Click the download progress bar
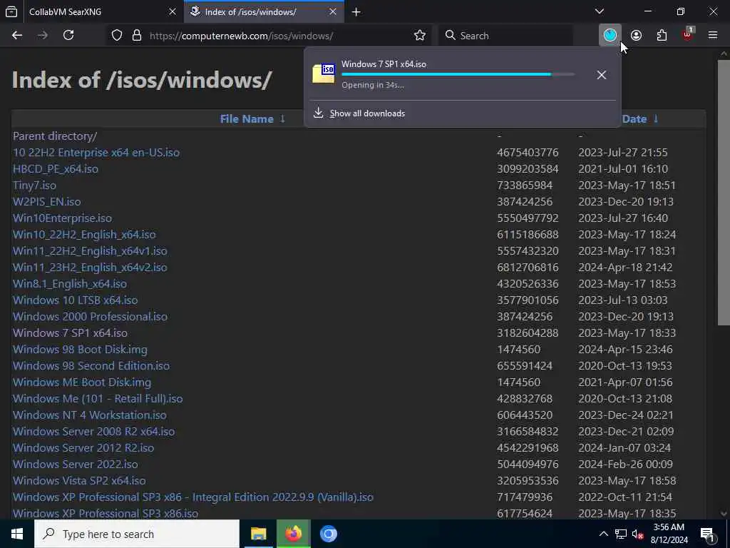Screen dimensions: 730x548 (458, 74)
